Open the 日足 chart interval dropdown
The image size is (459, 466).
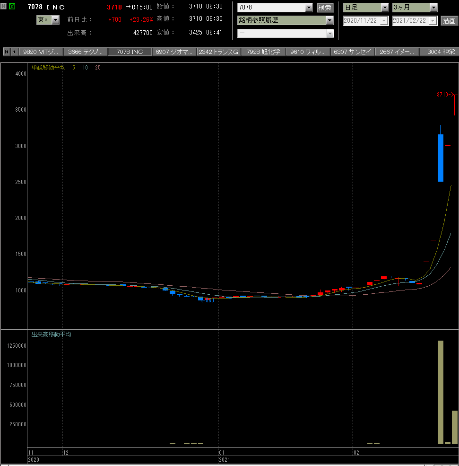click(385, 8)
